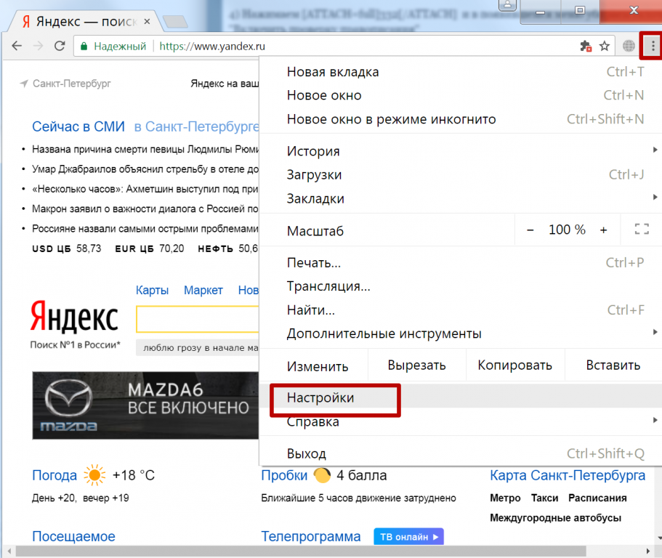662x558 pixels.
Task: Expand the Справка submenu
Action: pos(462,421)
